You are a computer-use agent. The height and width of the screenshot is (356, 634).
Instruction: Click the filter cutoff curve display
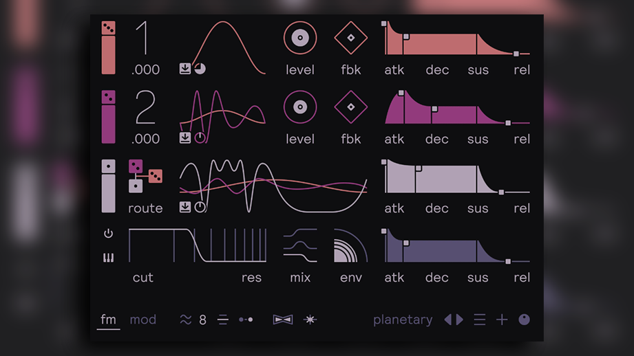pyautogui.click(x=198, y=245)
